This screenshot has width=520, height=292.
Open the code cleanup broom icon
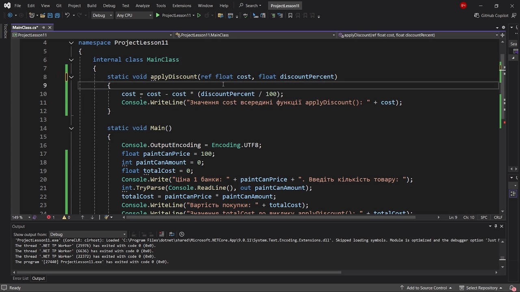tap(106, 217)
